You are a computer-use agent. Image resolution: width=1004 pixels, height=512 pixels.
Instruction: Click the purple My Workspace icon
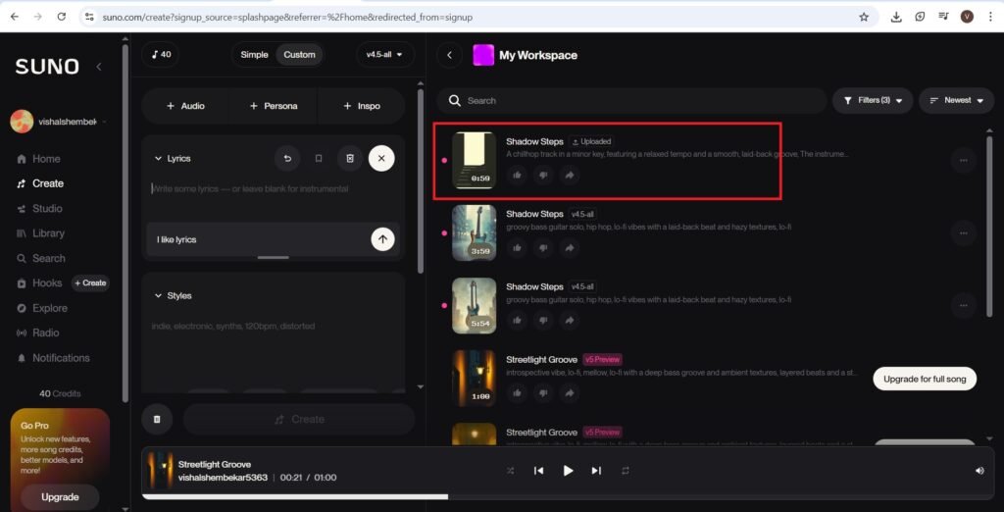click(x=483, y=55)
